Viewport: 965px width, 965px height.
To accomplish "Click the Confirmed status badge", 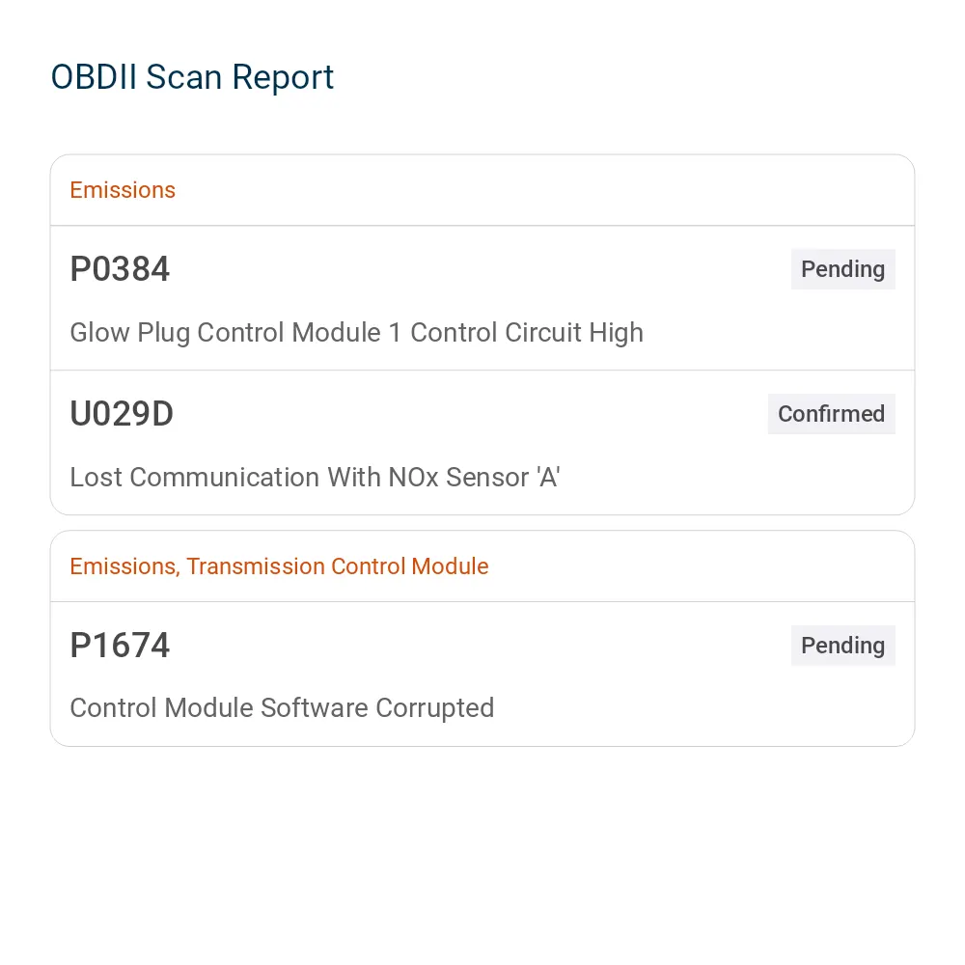I will click(831, 414).
